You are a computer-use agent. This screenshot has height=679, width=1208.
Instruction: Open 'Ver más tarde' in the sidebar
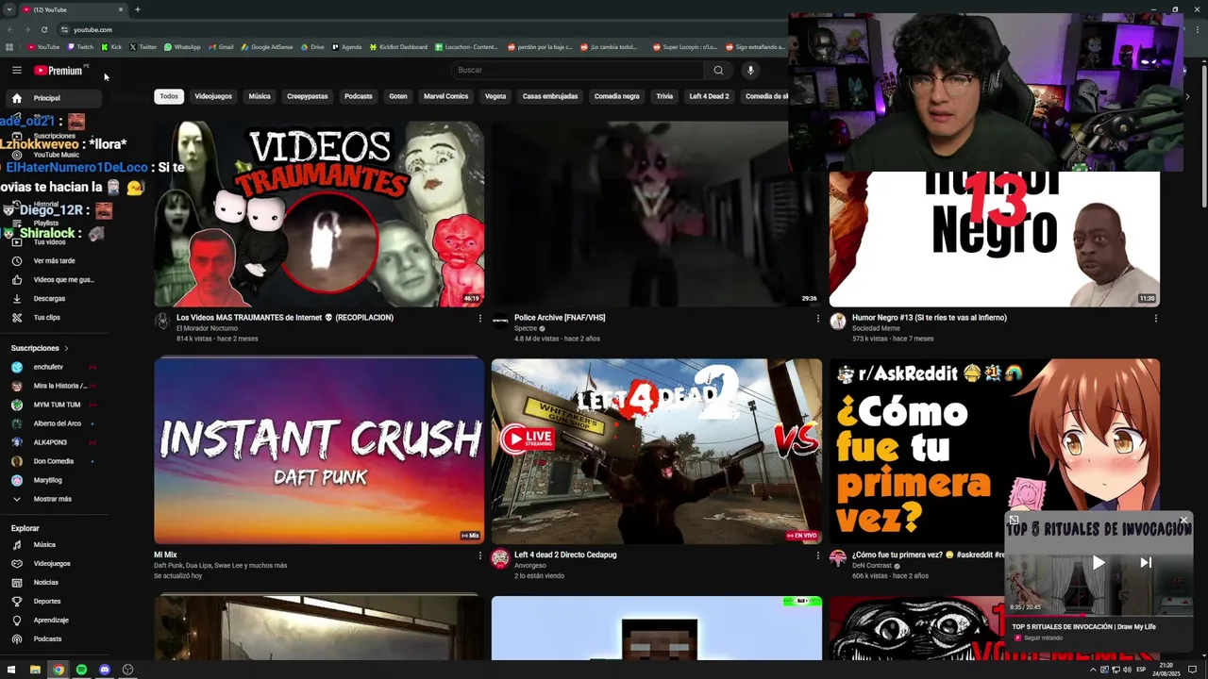(54, 261)
